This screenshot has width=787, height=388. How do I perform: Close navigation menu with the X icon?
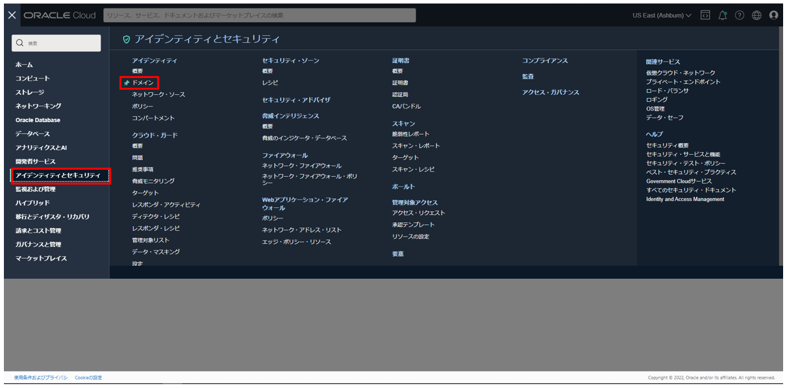click(x=10, y=14)
